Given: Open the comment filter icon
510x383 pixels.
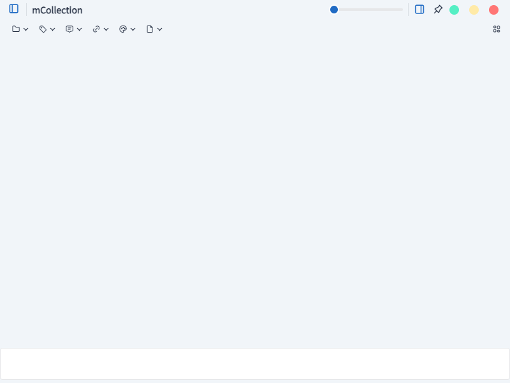Looking at the screenshot, I should coord(69,29).
